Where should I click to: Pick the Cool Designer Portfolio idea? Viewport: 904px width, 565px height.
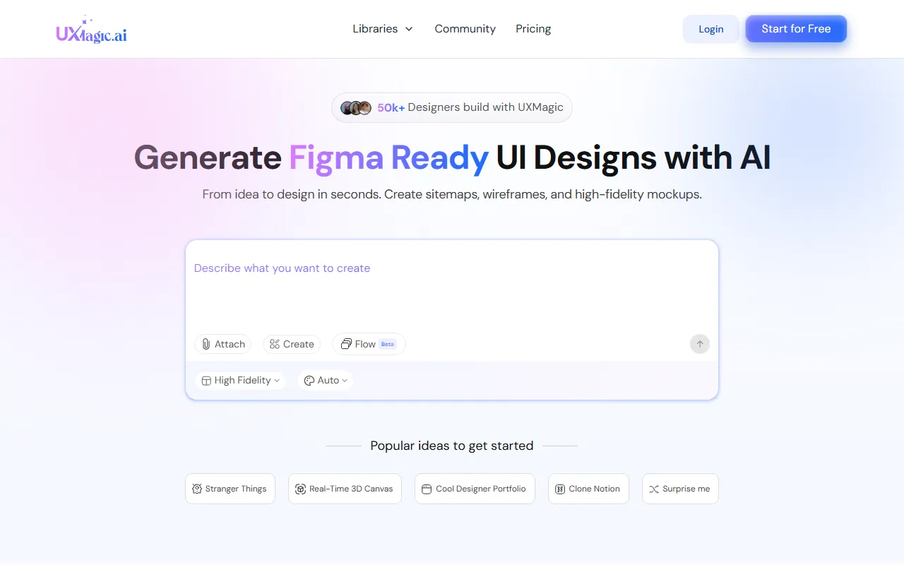[475, 489]
